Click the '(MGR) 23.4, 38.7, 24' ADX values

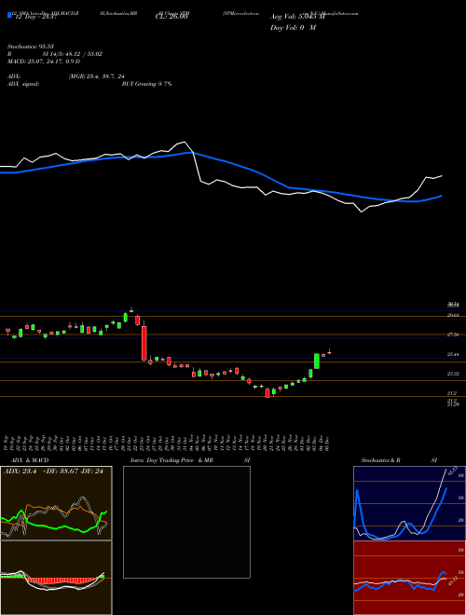[x=97, y=76]
